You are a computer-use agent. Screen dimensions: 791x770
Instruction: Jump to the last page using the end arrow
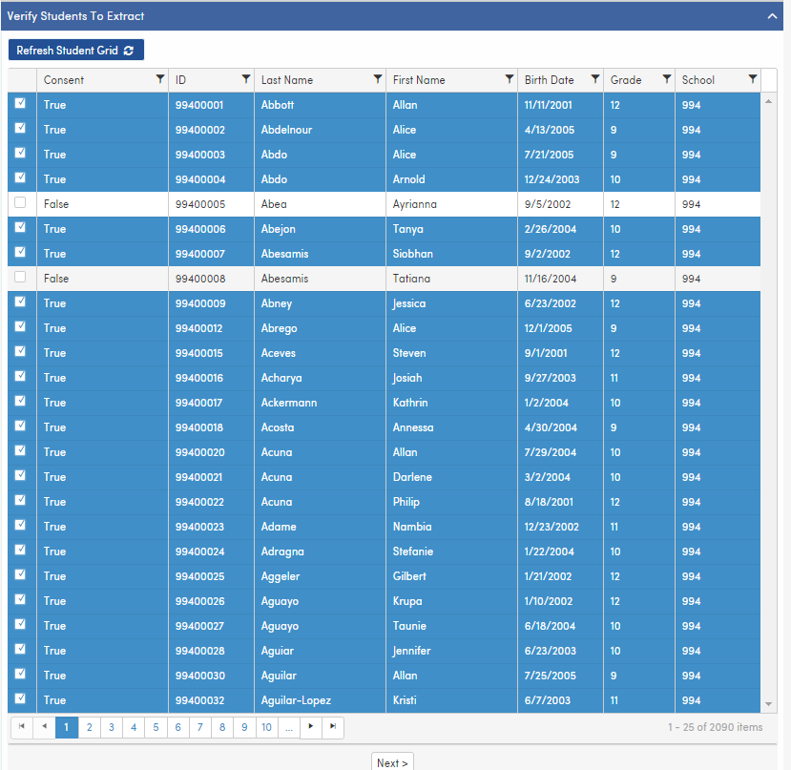click(x=332, y=727)
